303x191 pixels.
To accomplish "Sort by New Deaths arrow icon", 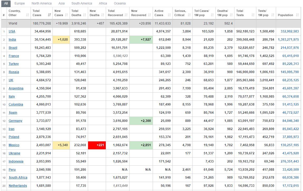I will (103, 15).
